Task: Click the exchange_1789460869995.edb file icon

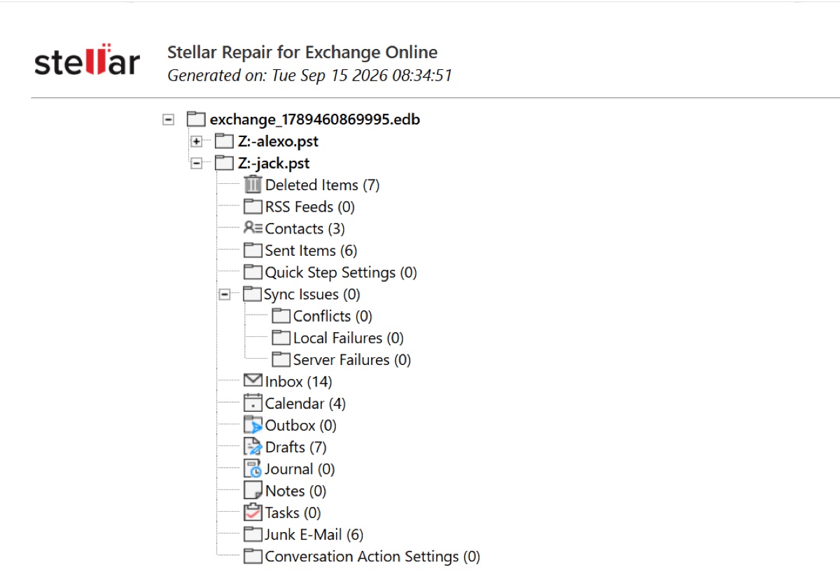Action: coord(197,120)
